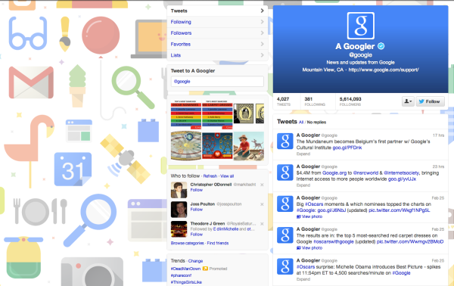Image resolution: width=454 pixels, height=286 pixels.
Task: Refresh the Who to follow suggestions
Action: coord(210,176)
